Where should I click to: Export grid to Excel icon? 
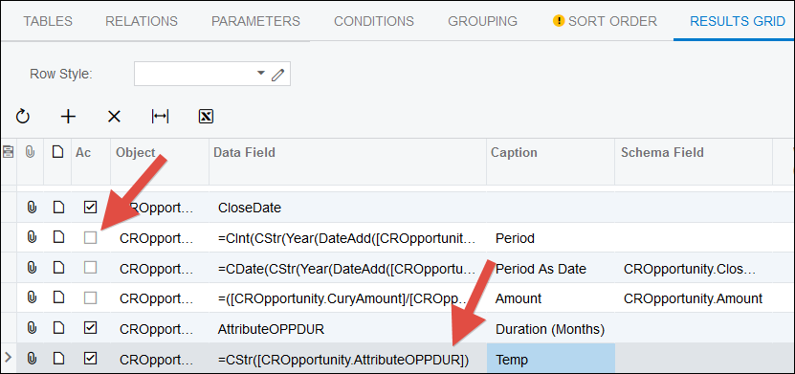pos(206,117)
